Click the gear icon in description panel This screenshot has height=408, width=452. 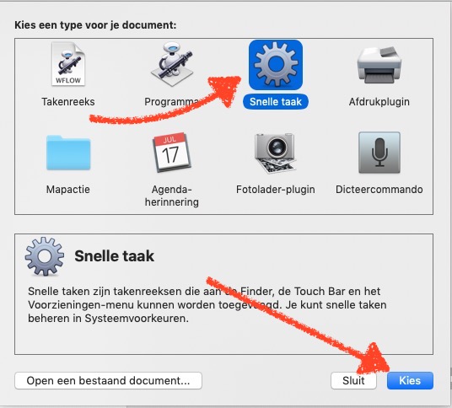(x=45, y=256)
